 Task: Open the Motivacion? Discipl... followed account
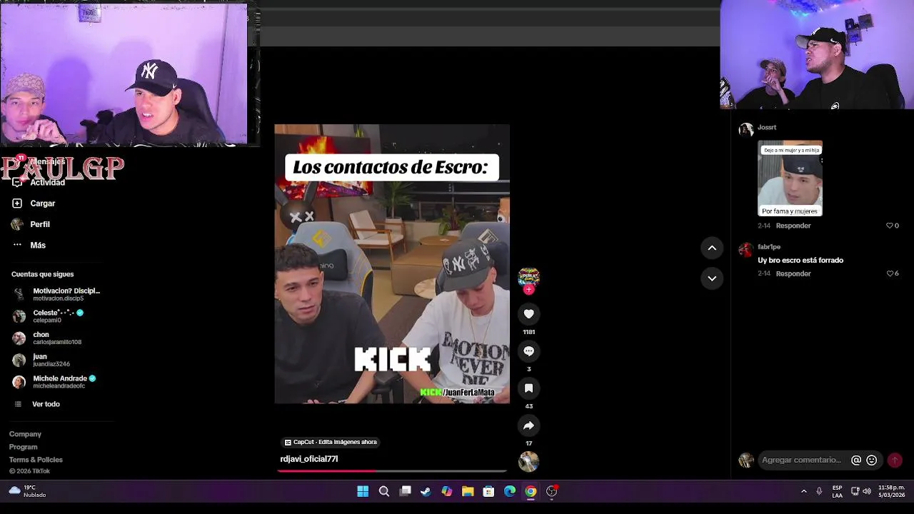[x=57, y=294]
